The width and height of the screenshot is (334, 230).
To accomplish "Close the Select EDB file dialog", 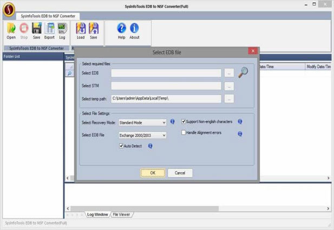I will (253, 51).
